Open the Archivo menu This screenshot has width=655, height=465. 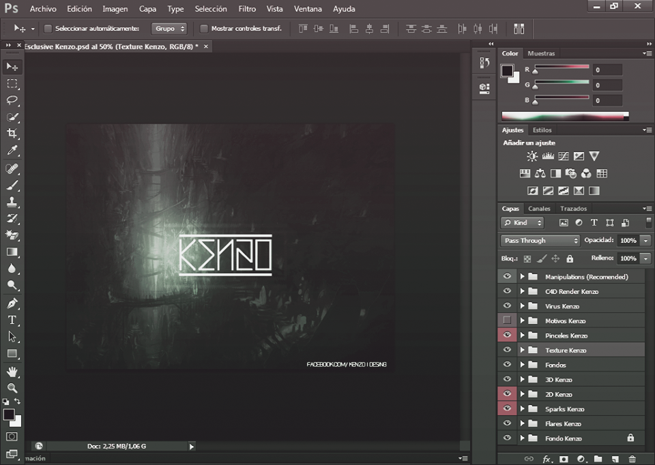click(x=43, y=9)
